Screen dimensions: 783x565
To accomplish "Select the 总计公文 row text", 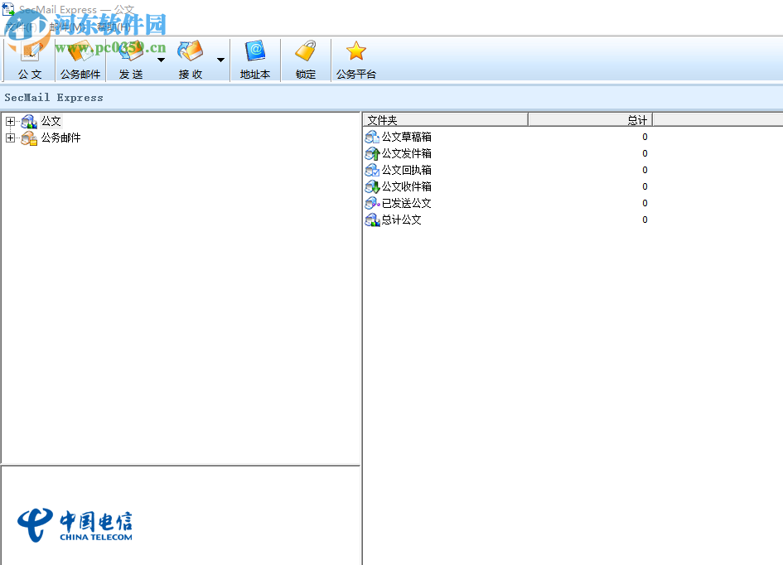I will [402, 220].
